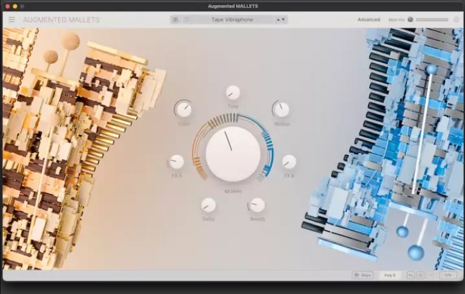
Task: Open the side panel gear settings
Action: 456,19
